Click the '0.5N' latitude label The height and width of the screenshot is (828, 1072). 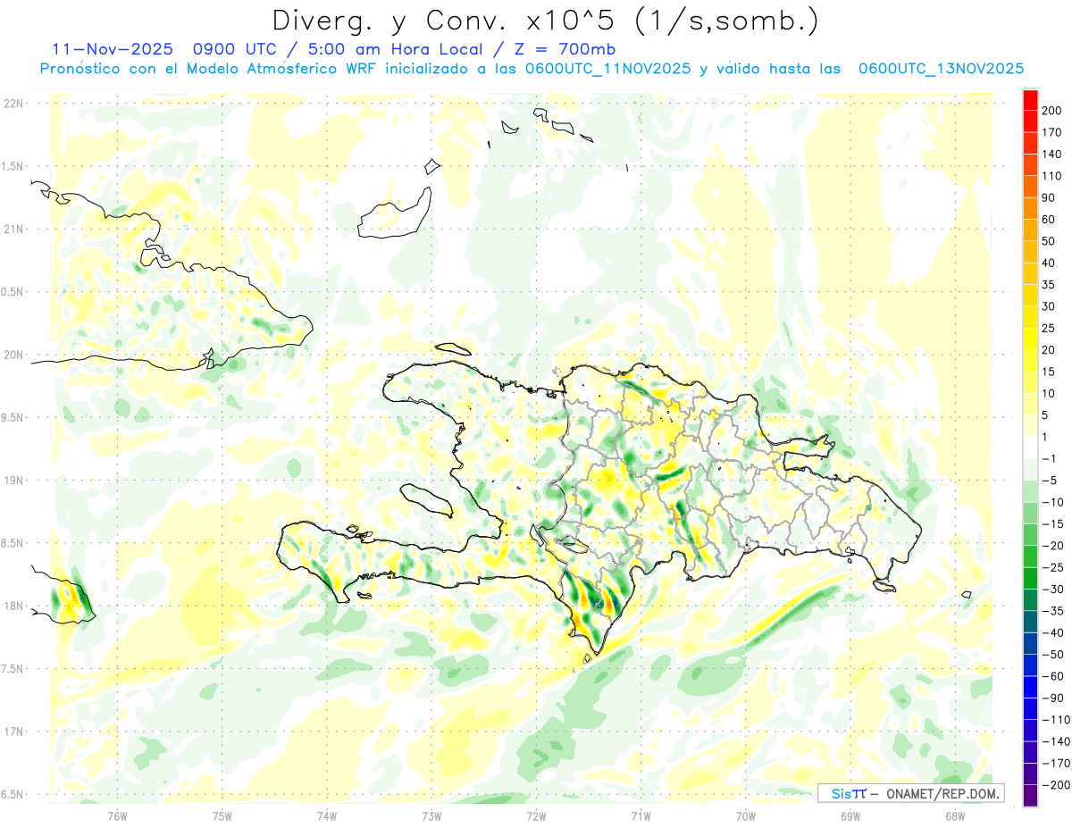(13, 292)
